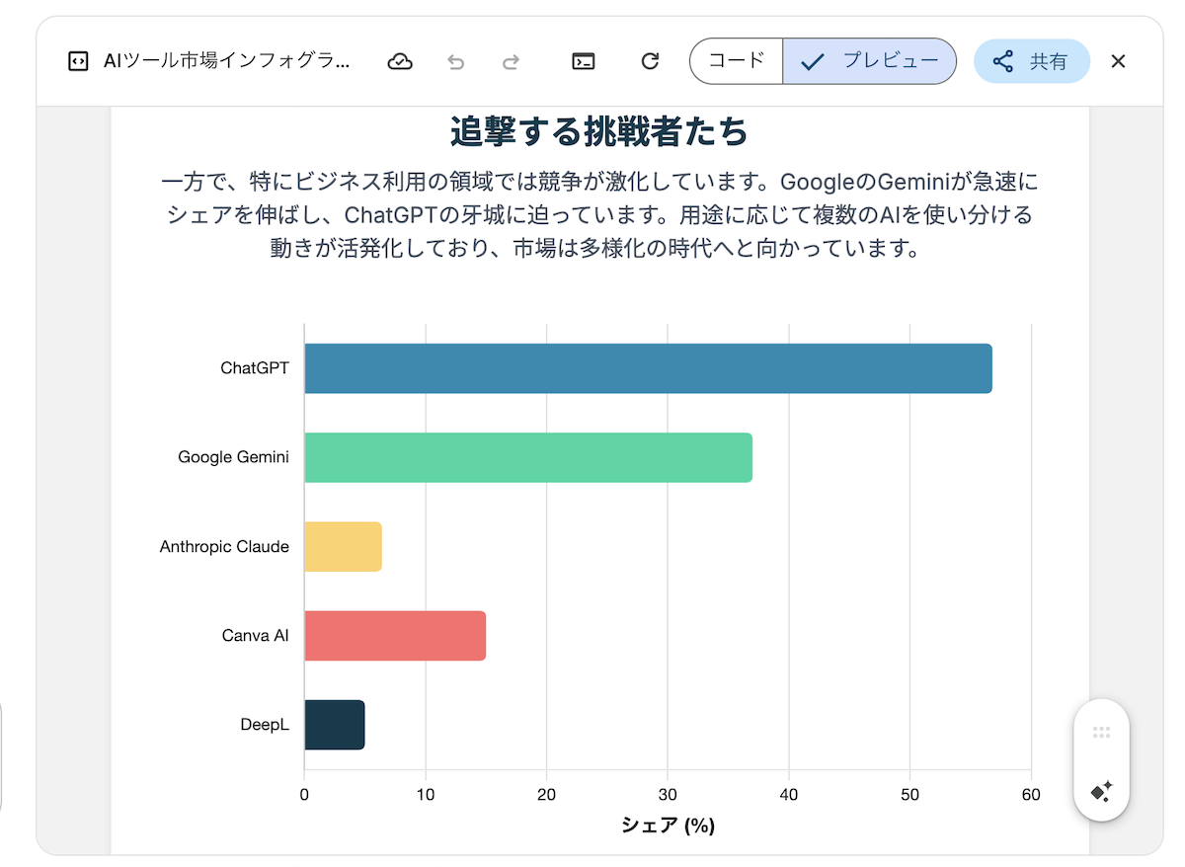This screenshot has width=1185, height=867.
Task: Click the x-axis tick label 60
Action: 1031,793
